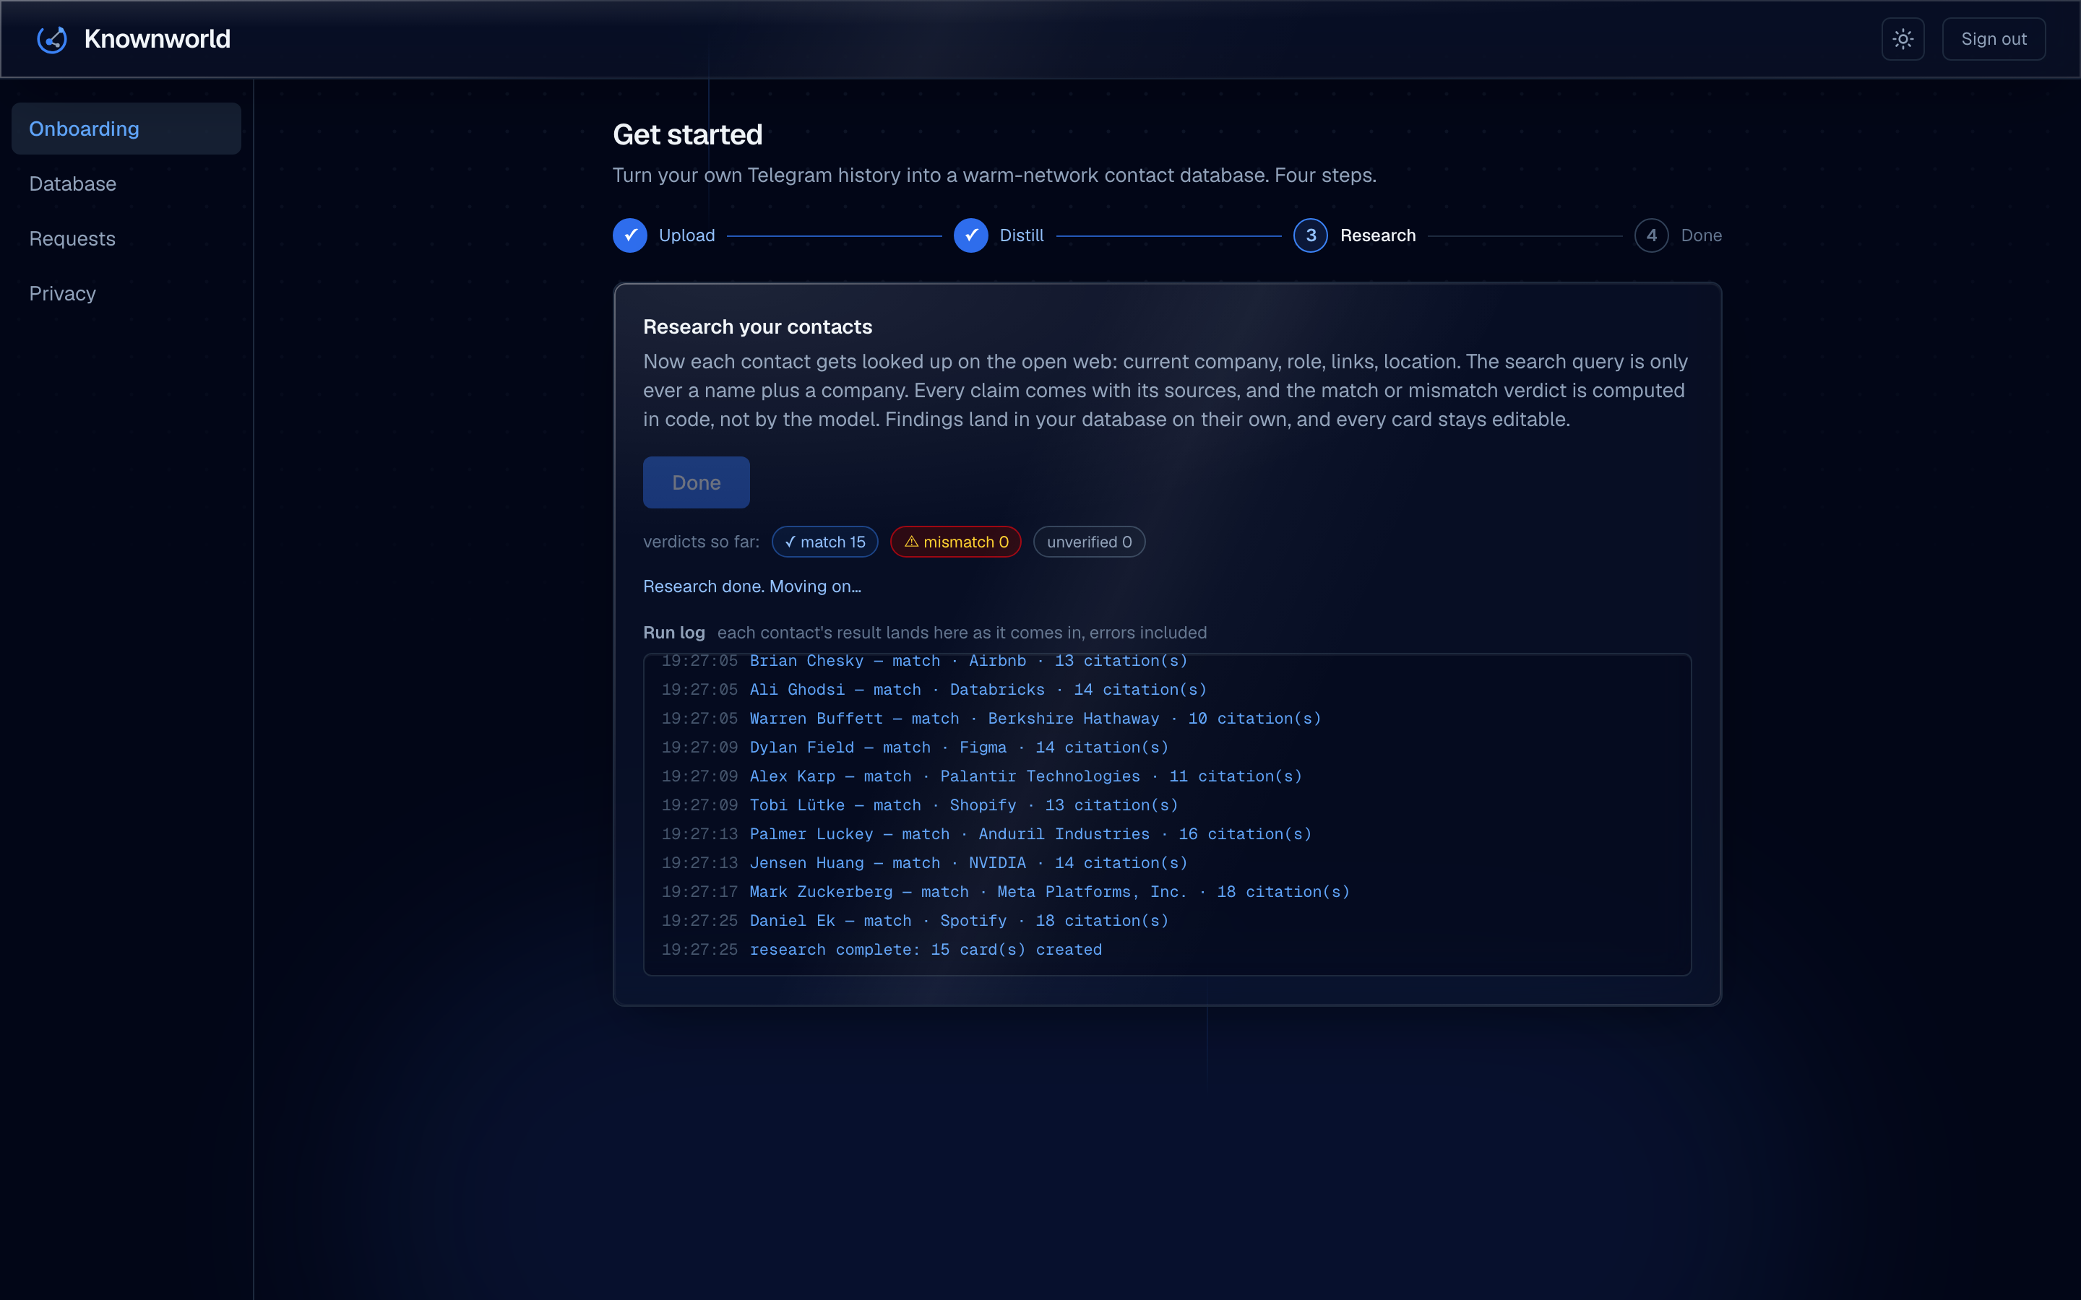
Task: Click the Distill step checkmark circle
Action: click(x=970, y=235)
